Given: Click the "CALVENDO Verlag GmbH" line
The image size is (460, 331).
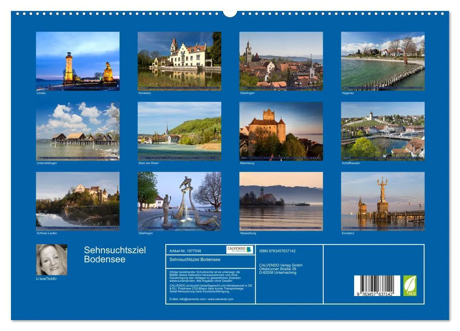Looking at the screenshot, I should 281,265.
